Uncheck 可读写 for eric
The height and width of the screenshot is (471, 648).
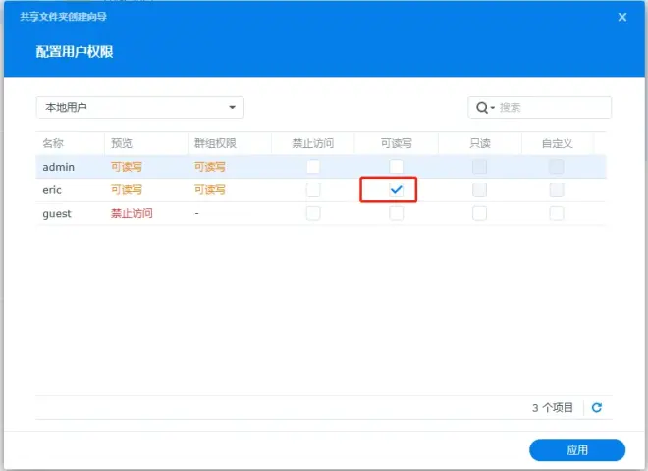(x=396, y=190)
